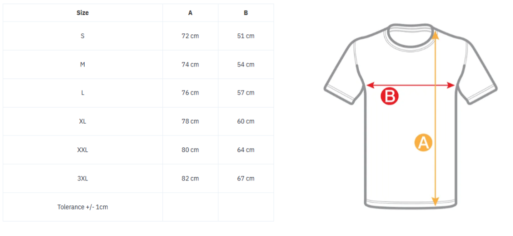Select the M size row label
The image size is (513, 236).
click(x=83, y=64)
